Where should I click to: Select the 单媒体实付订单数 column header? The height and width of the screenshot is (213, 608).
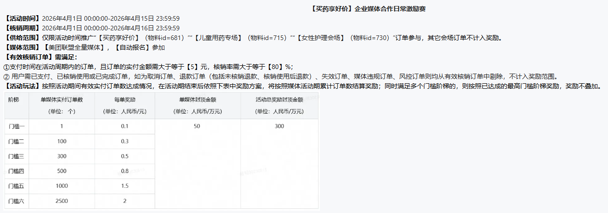tap(61, 99)
